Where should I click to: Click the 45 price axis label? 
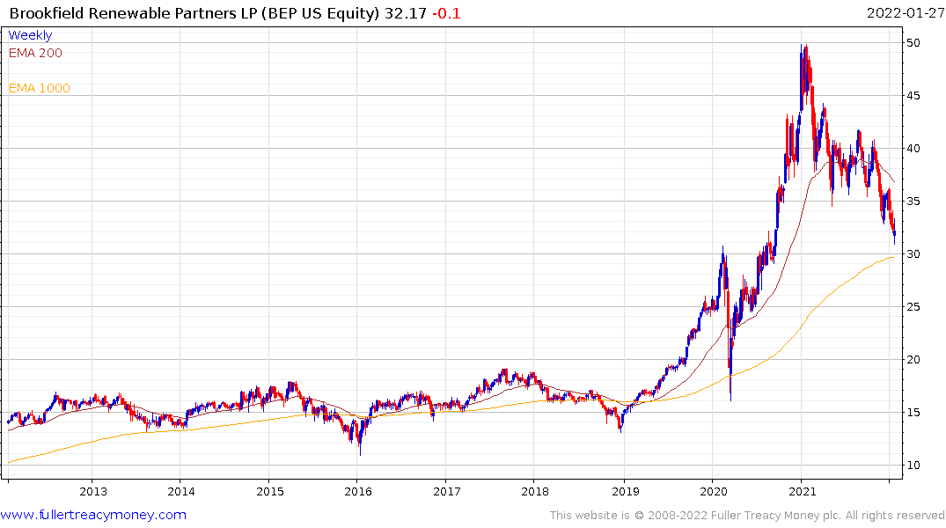click(x=913, y=95)
